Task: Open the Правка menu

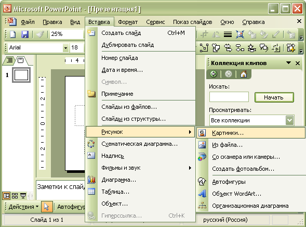Action: [x=52, y=22]
